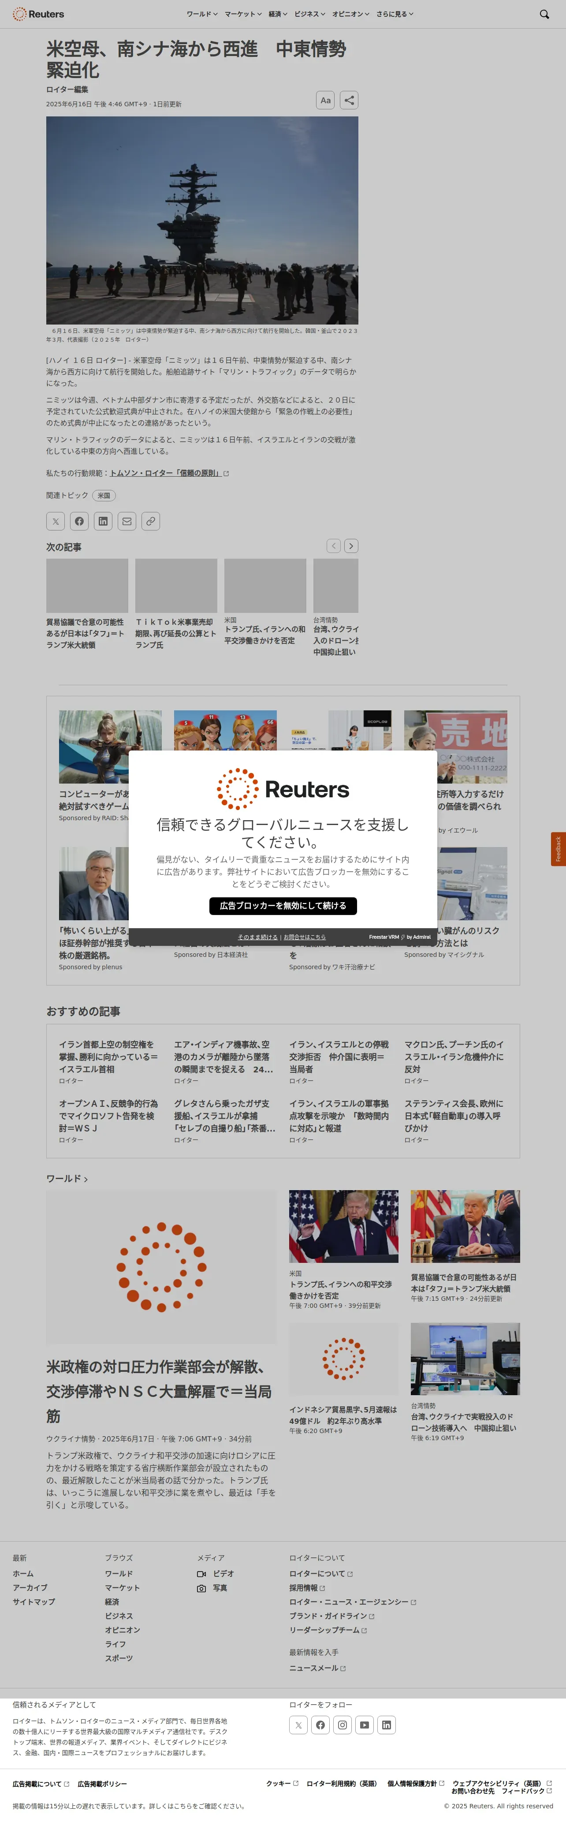Go to ホーム in footer
This screenshot has height=1822, width=566.
(x=23, y=1574)
